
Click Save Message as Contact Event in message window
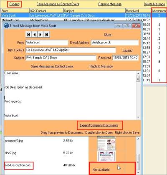[x=52, y=66]
